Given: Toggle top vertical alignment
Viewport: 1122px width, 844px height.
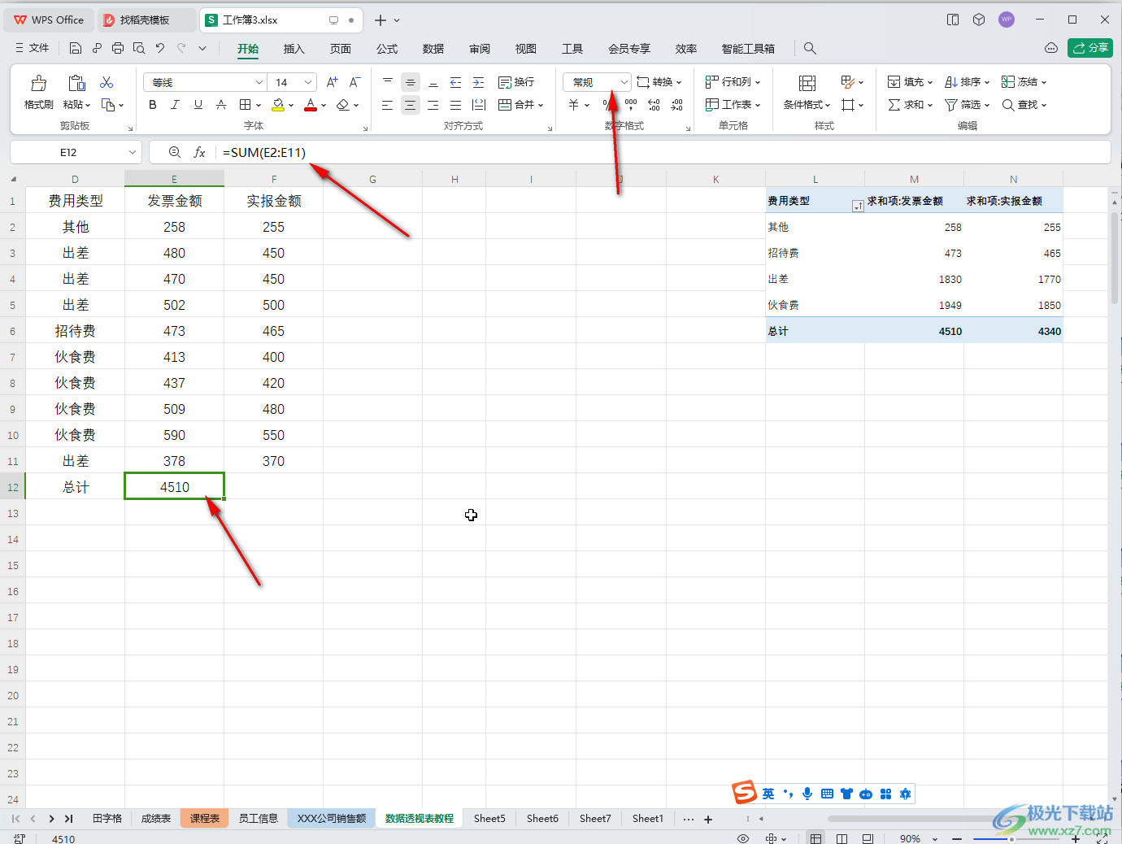Looking at the screenshot, I should pos(388,82).
